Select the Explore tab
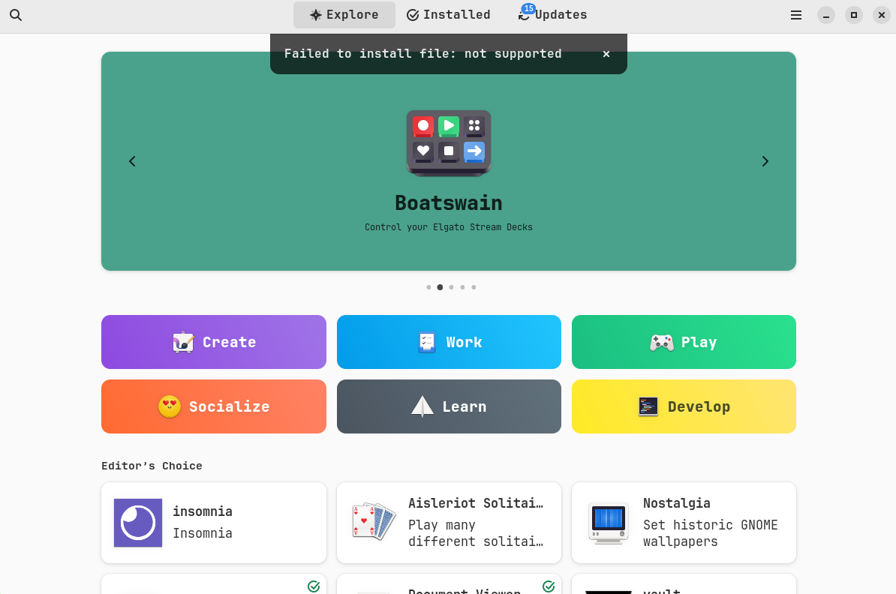896x594 pixels. click(344, 15)
